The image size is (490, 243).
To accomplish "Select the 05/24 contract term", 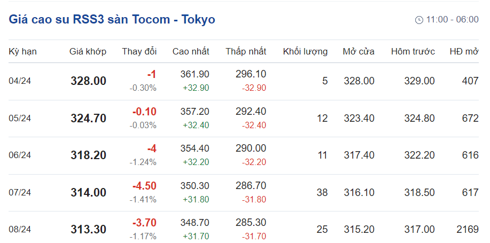I will [x=20, y=119].
